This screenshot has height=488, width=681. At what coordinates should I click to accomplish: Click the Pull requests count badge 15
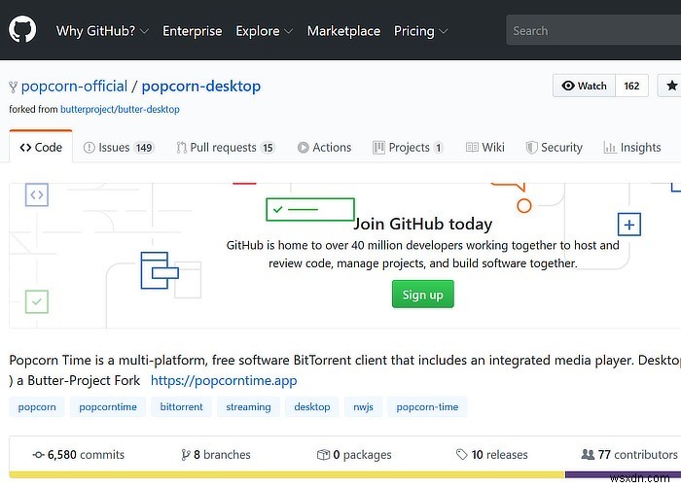tap(268, 148)
